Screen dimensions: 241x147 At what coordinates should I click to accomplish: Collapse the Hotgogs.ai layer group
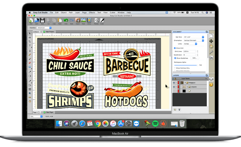coord(185,83)
